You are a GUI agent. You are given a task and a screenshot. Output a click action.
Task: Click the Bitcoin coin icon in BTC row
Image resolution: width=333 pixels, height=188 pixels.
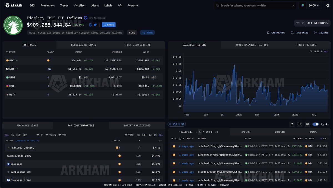[7, 60]
